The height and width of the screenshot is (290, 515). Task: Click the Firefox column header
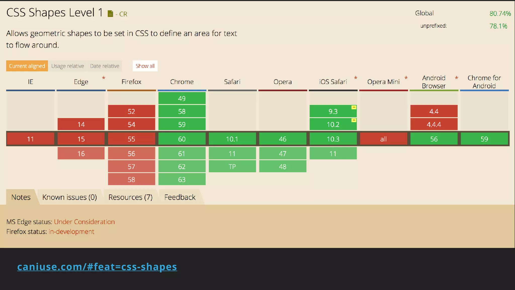[x=131, y=82]
